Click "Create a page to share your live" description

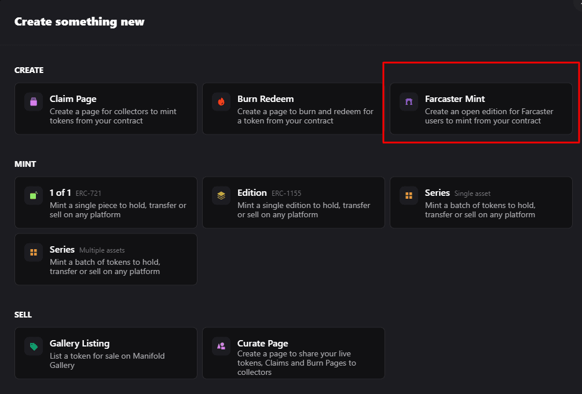[x=297, y=363]
